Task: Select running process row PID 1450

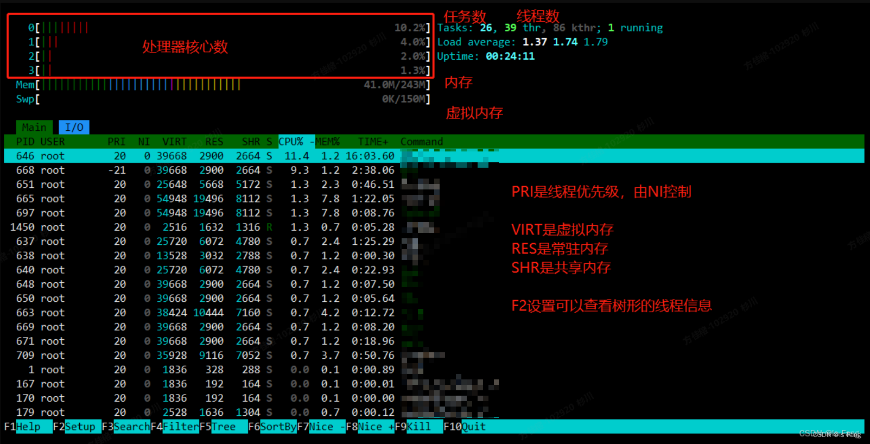Action: pos(434,227)
